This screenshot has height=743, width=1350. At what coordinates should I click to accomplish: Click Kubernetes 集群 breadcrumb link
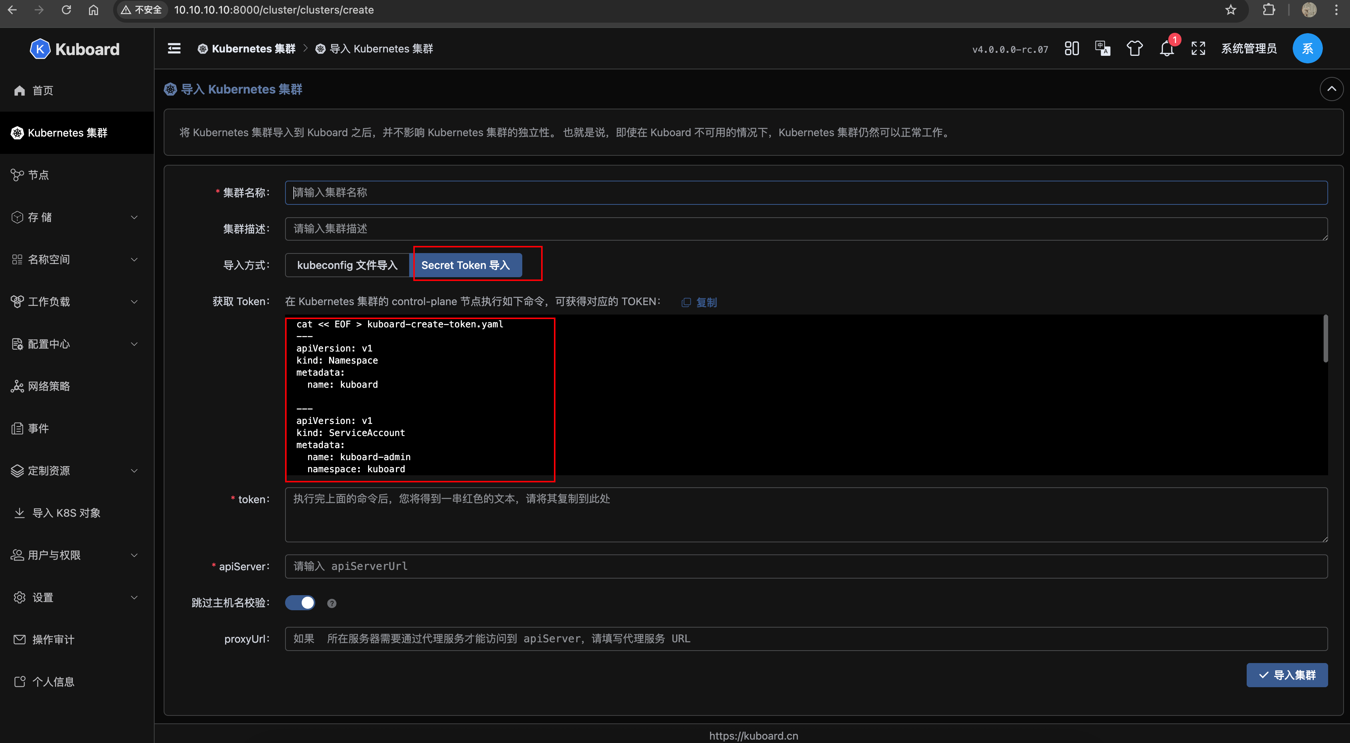coord(254,49)
